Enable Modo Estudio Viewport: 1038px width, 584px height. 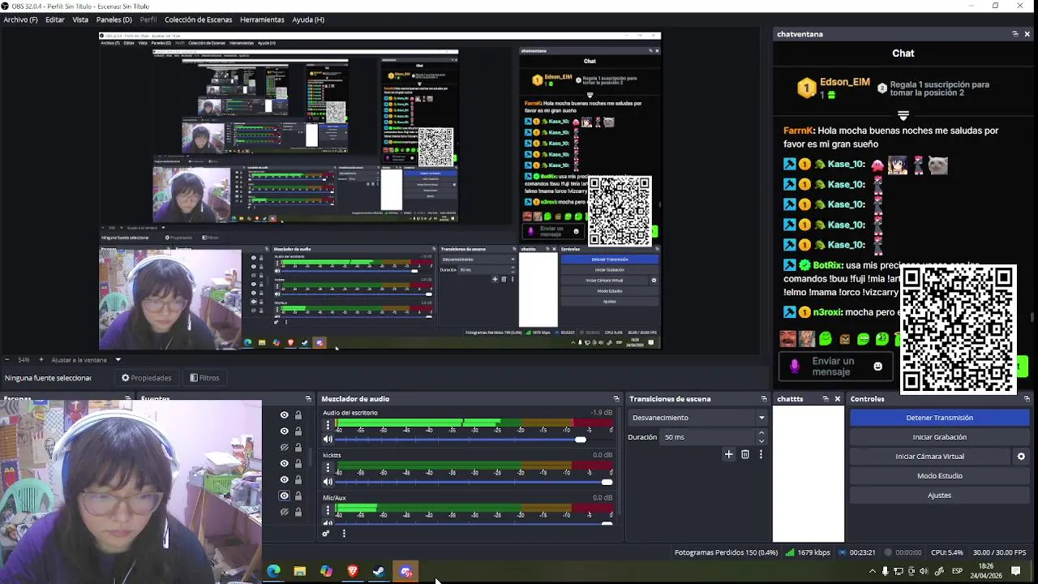pyautogui.click(x=939, y=476)
